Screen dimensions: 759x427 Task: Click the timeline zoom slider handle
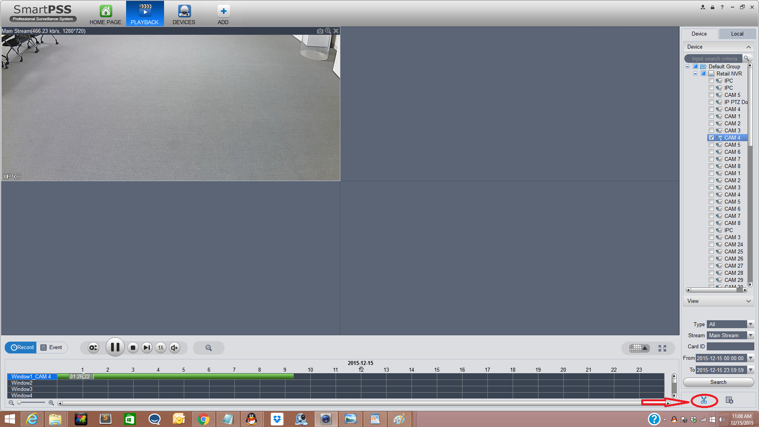pos(19,403)
